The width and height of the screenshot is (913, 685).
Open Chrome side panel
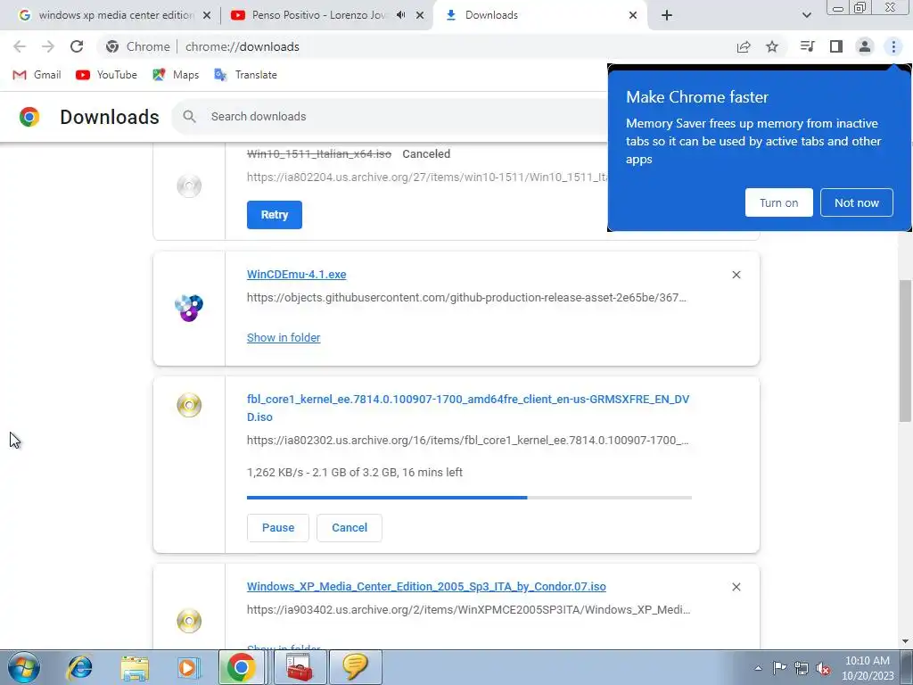click(x=836, y=46)
